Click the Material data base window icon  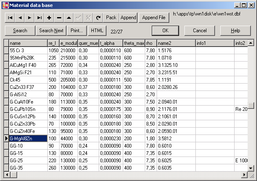(5, 5)
